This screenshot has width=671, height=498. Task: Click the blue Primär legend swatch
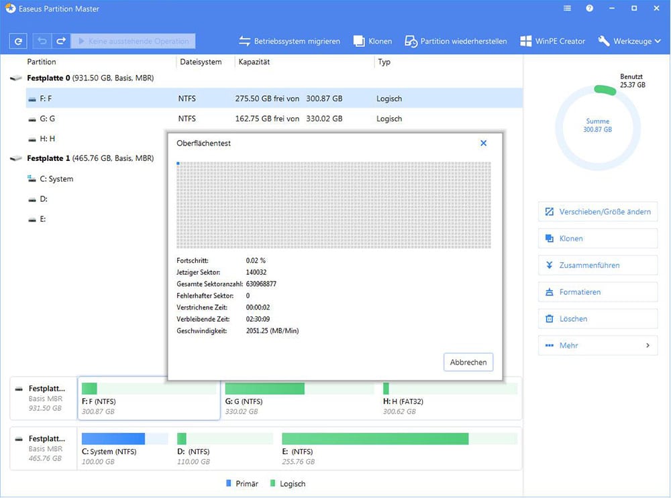point(229,483)
